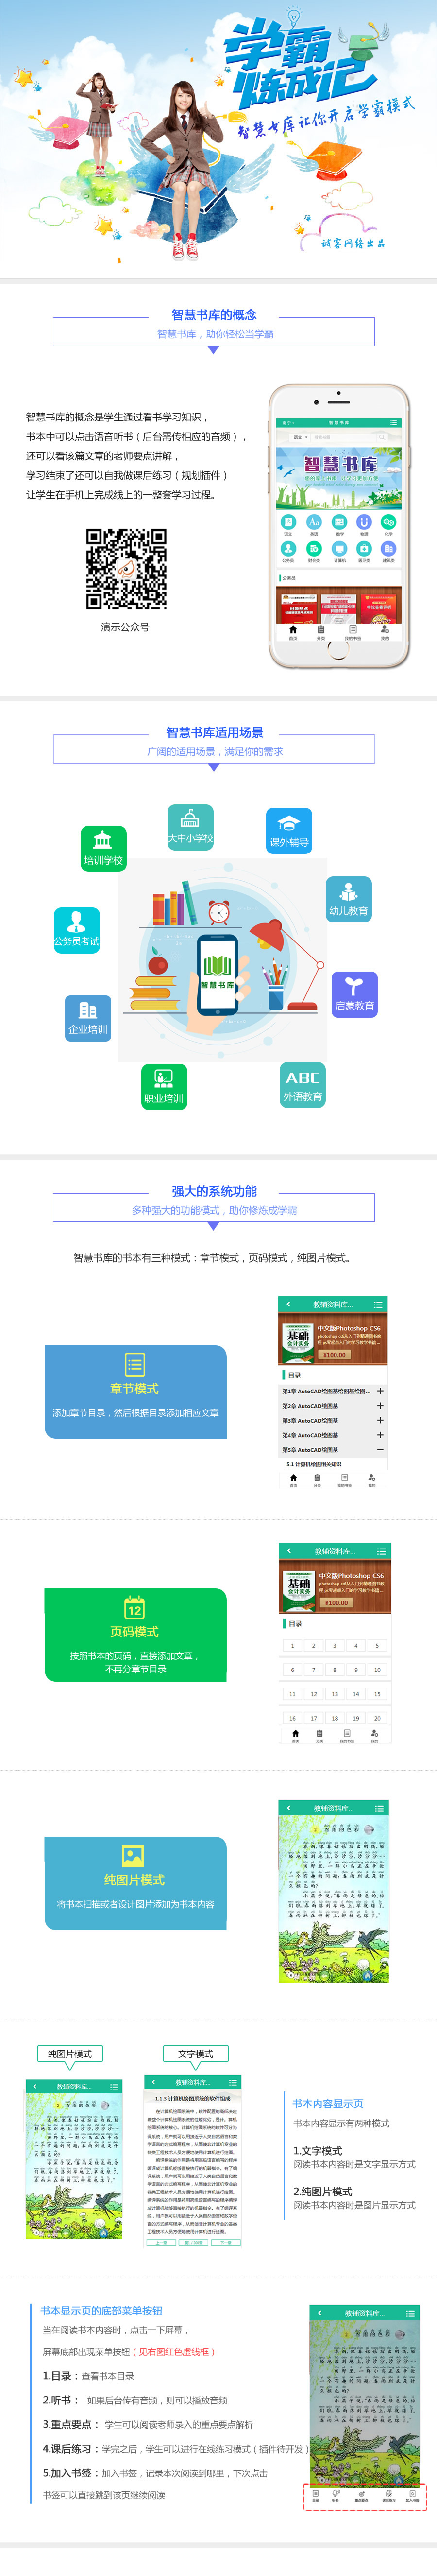Open the 计算机 category icon in phone mockup
The image size is (437, 2576).
(339, 549)
